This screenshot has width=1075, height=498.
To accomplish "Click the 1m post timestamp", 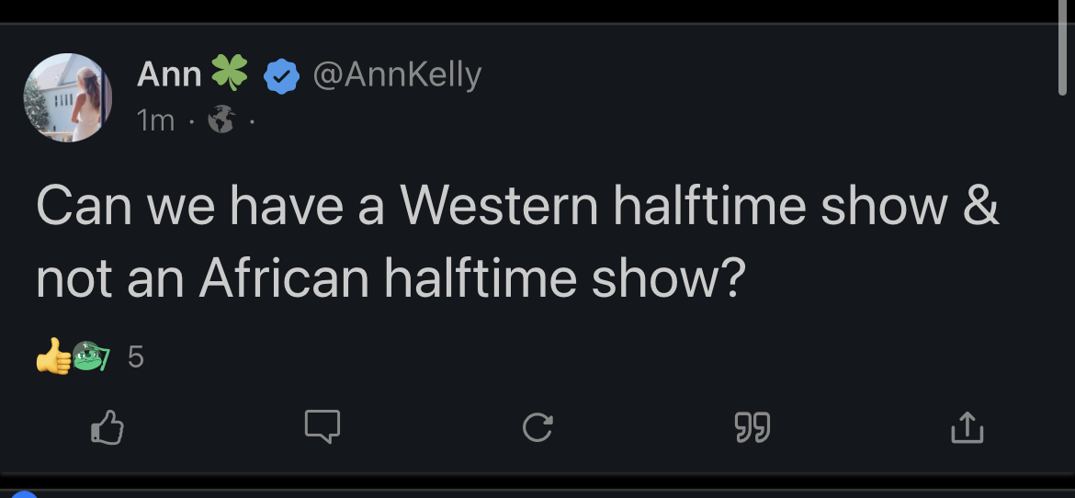I will tap(155, 119).
